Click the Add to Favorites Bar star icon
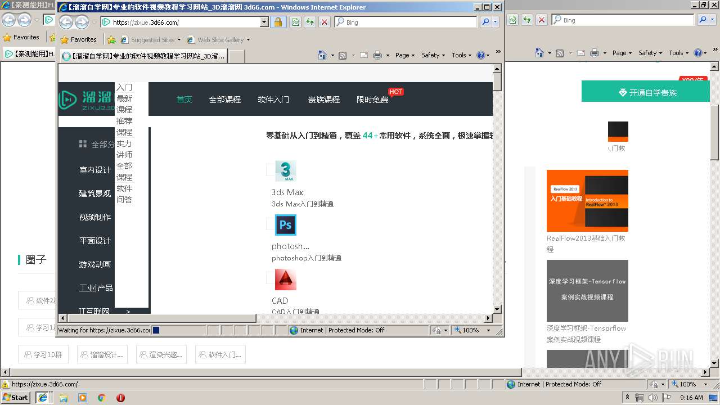This screenshot has width=720, height=405. pos(111,39)
